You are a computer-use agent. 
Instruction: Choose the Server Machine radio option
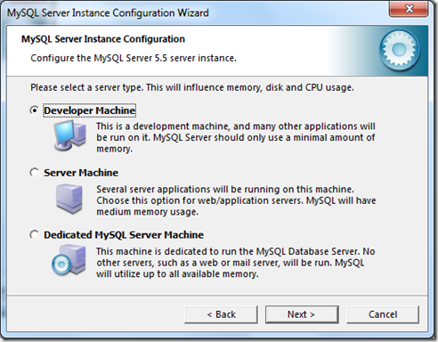click(x=35, y=173)
